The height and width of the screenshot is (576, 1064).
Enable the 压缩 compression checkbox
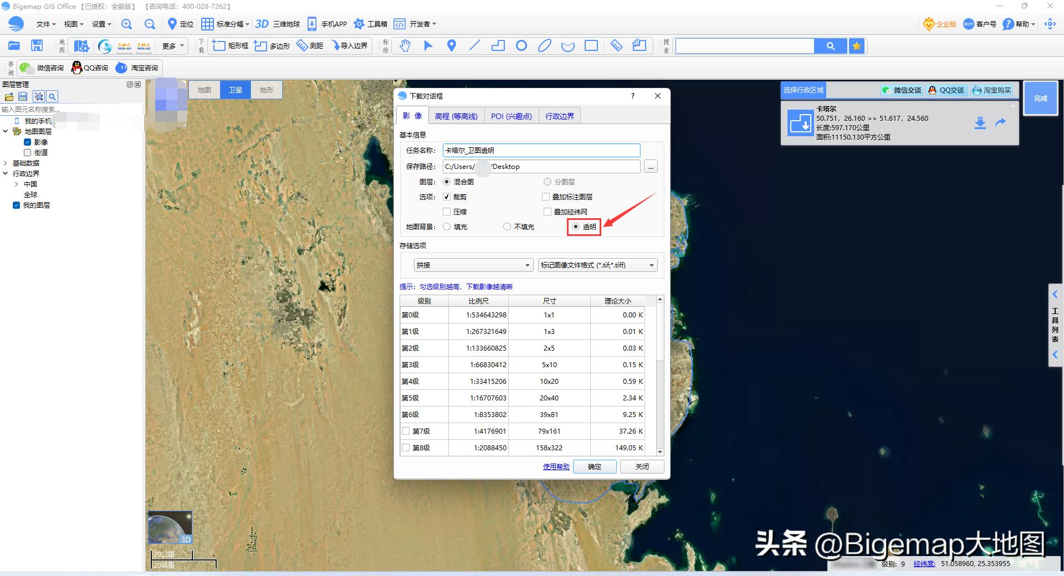(x=447, y=212)
